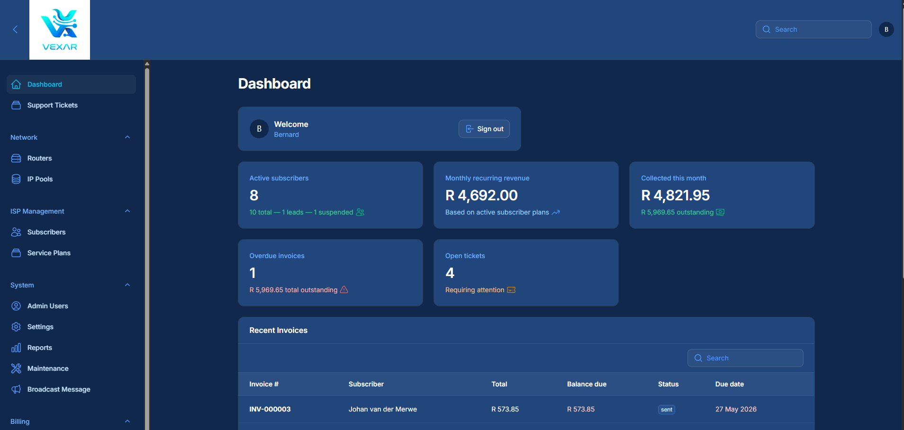
Task: Click the Bernard name under Welcome
Action: click(x=286, y=134)
